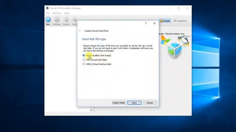Click the Discard arrow toolbar icon
Screen dimensions: 236x132
(66, 19)
